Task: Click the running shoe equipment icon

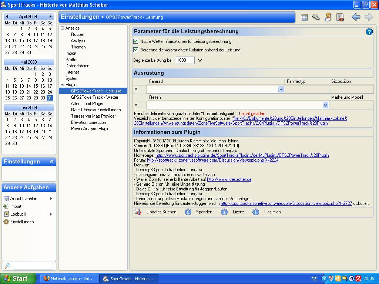Action: pyautogui.click(x=316, y=17)
